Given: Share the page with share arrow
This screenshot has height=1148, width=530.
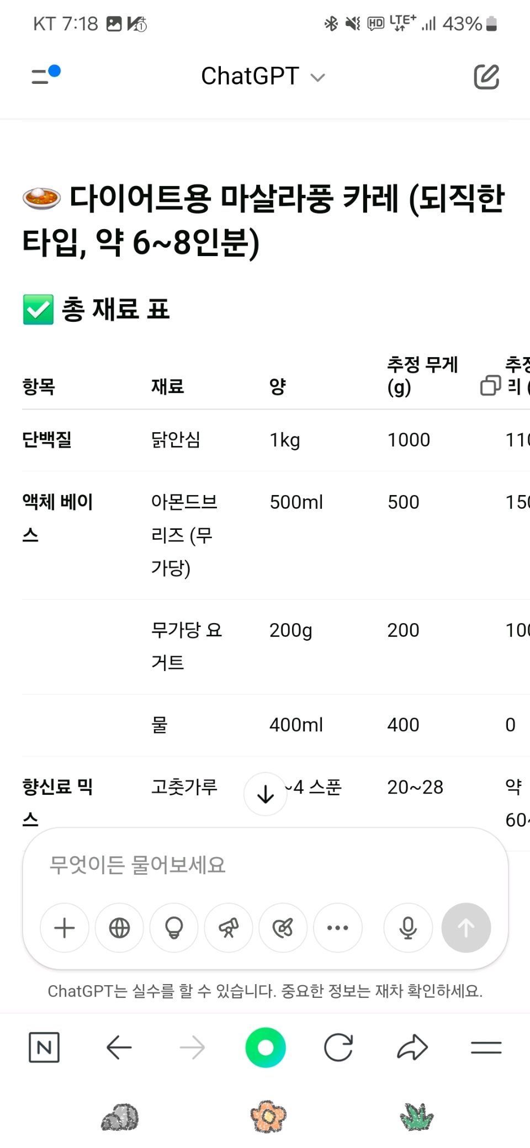Looking at the screenshot, I should coord(412,1047).
